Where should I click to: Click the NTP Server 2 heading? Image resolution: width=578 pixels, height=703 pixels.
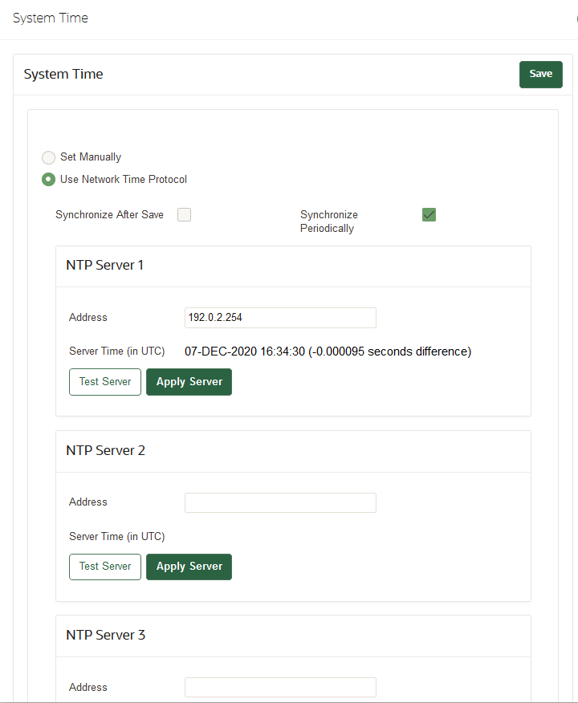tap(105, 450)
